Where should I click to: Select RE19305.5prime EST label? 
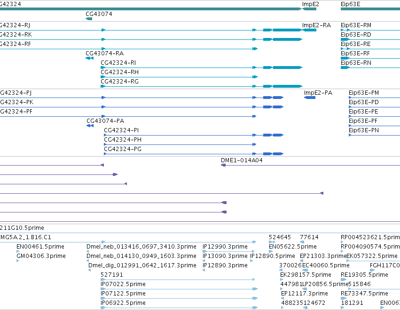364,275
